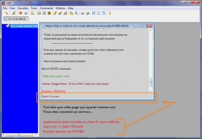Open the Tools menu
The image size is (202, 139).
pyautogui.click(x=34, y=8)
